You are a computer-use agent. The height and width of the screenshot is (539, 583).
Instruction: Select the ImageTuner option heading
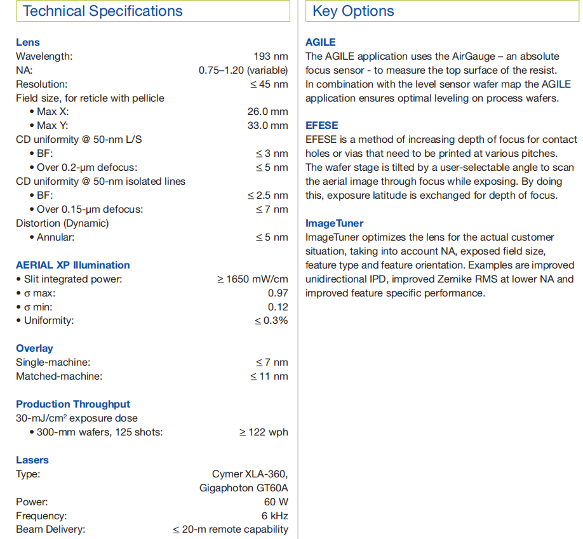[x=335, y=223]
